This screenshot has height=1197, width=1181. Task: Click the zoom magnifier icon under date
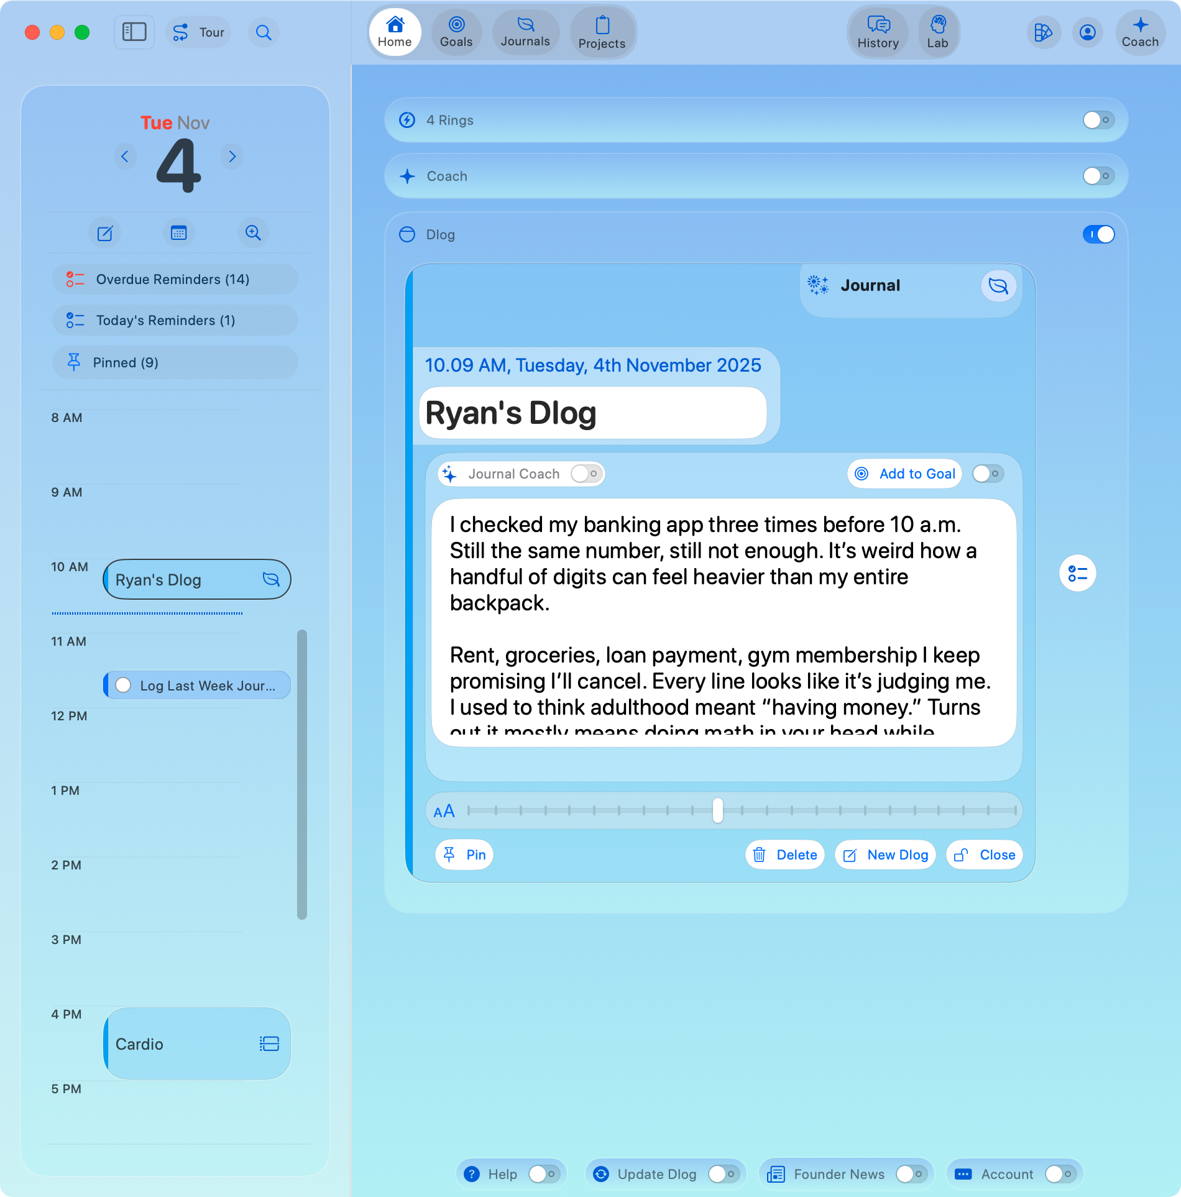tap(252, 233)
